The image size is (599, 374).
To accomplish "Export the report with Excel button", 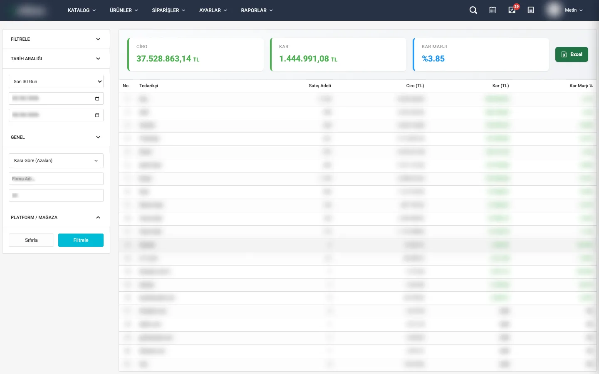I will 572,54.
